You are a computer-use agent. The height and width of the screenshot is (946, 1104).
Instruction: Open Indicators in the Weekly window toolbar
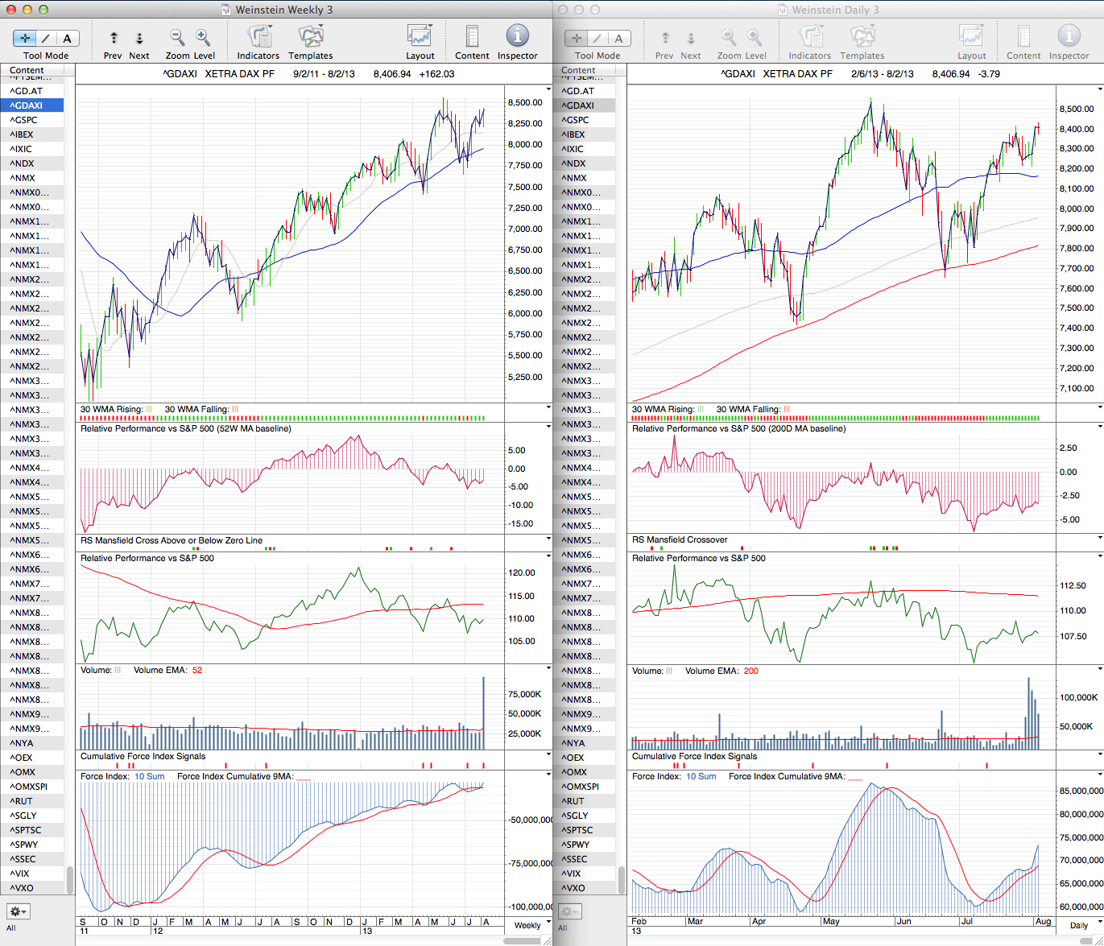click(258, 37)
